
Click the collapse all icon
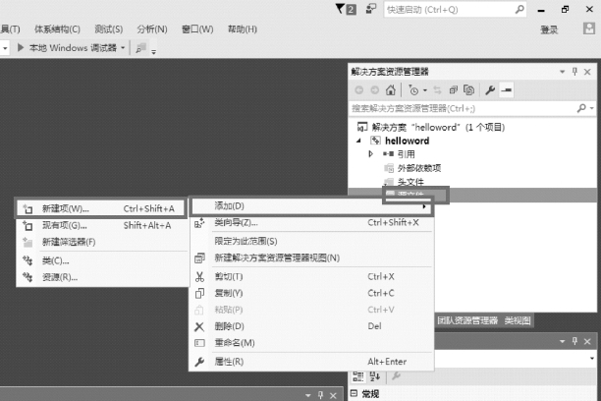(x=454, y=90)
